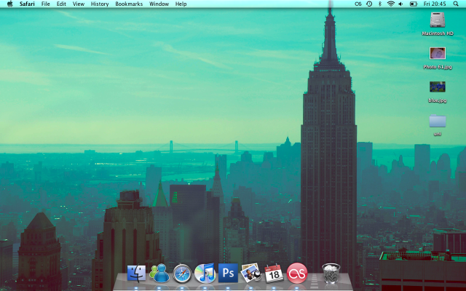Launch Last.fm from the dock
The image size is (466, 291).
click(x=297, y=274)
